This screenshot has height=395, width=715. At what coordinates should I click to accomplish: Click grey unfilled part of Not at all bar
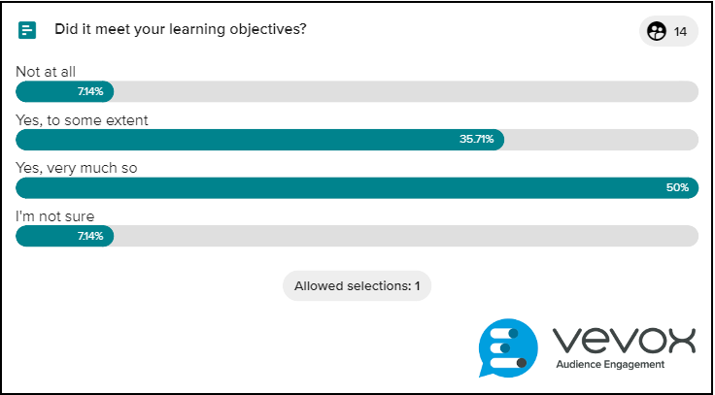coord(406,91)
